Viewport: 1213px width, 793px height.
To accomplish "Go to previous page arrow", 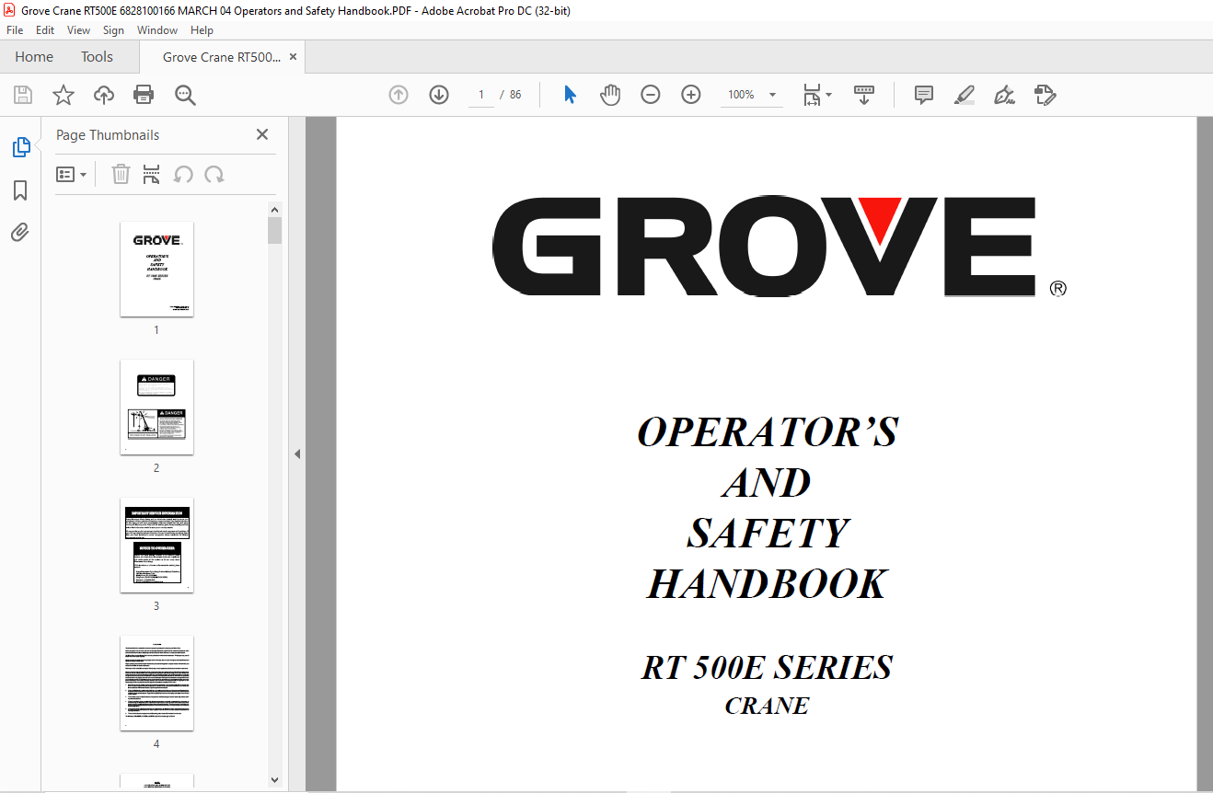I will click(399, 95).
